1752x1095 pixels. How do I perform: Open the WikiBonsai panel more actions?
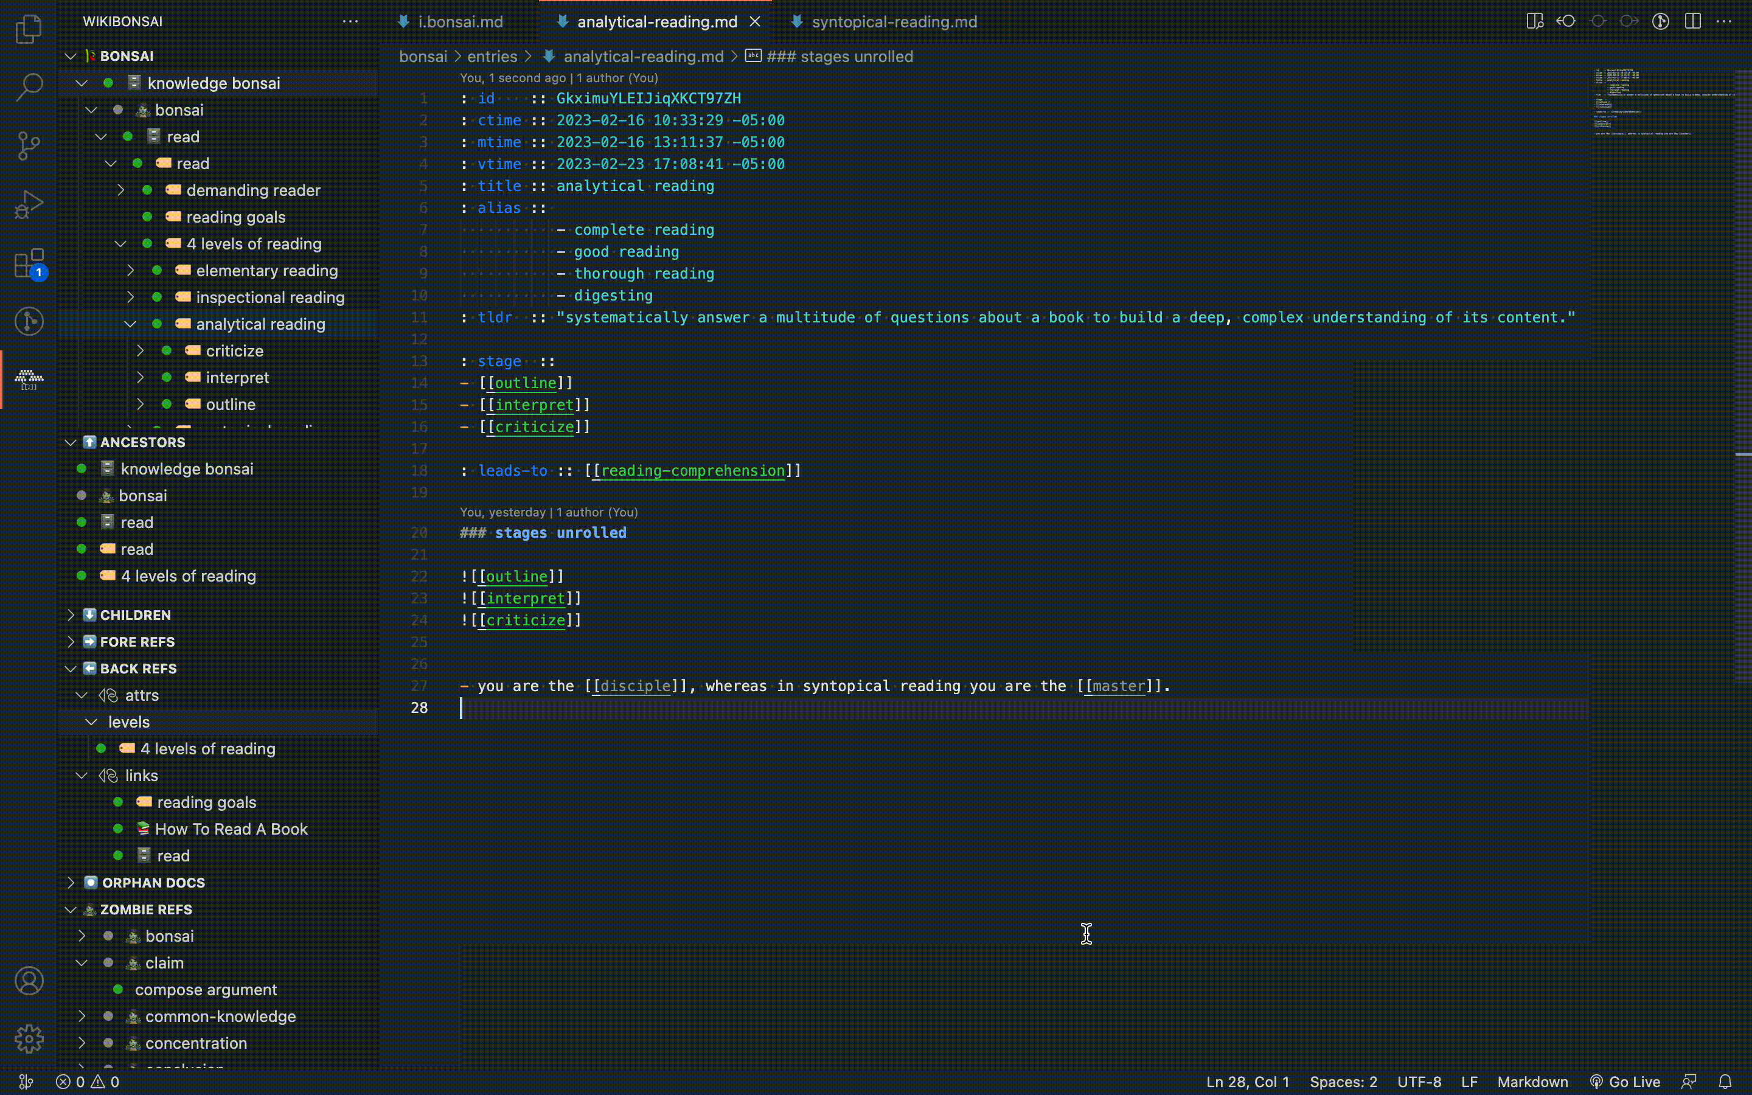pyautogui.click(x=350, y=21)
